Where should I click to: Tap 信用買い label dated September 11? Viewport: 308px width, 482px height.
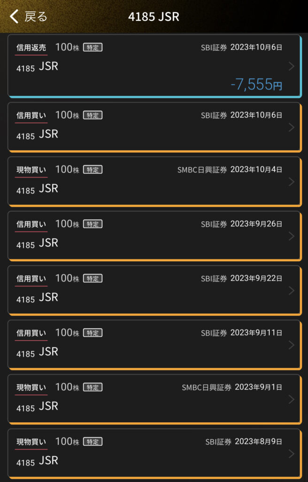31,333
